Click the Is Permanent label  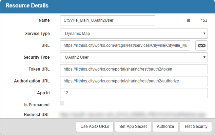(37, 105)
